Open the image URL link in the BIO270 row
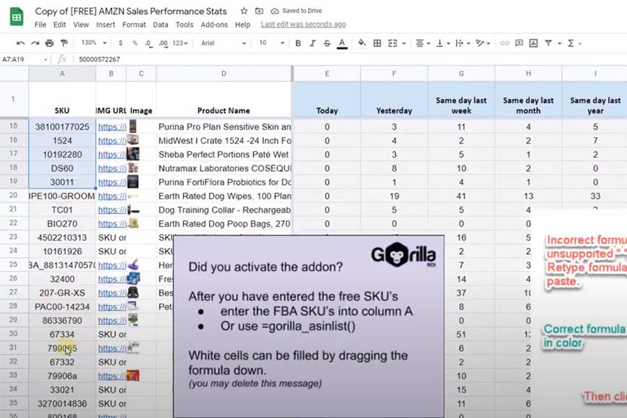627x418 pixels. [x=112, y=224]
